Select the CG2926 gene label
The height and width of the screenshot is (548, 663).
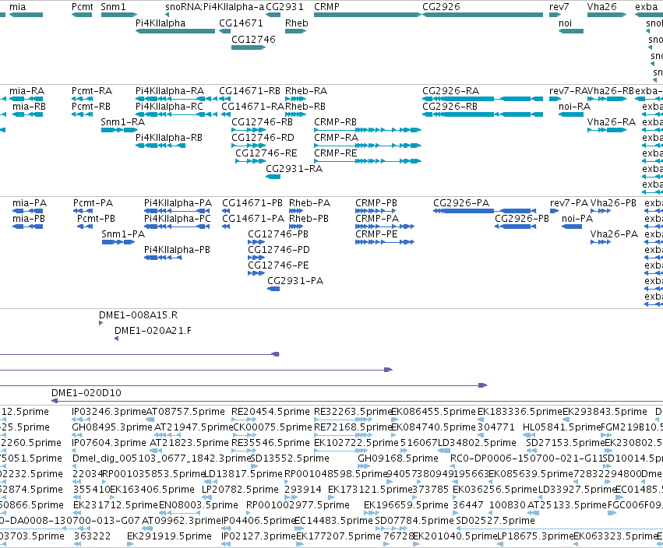[441, 7]
